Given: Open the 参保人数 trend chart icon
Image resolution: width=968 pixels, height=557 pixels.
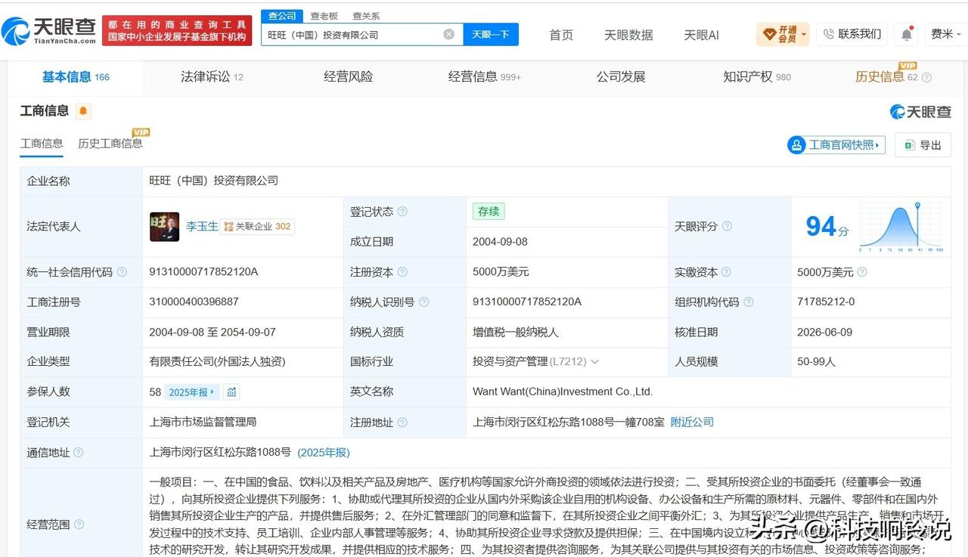Looking at the screenshot, I should (231, 391).
